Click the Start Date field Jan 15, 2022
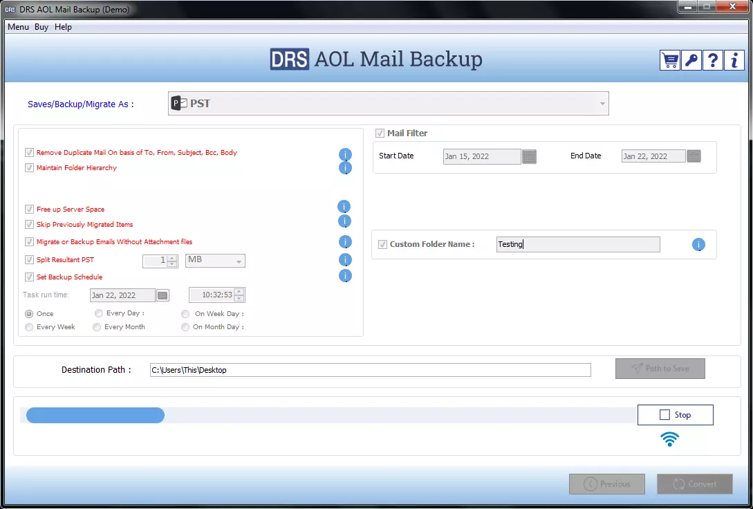This screenshot has height=509, width=753. coord(482,156)
